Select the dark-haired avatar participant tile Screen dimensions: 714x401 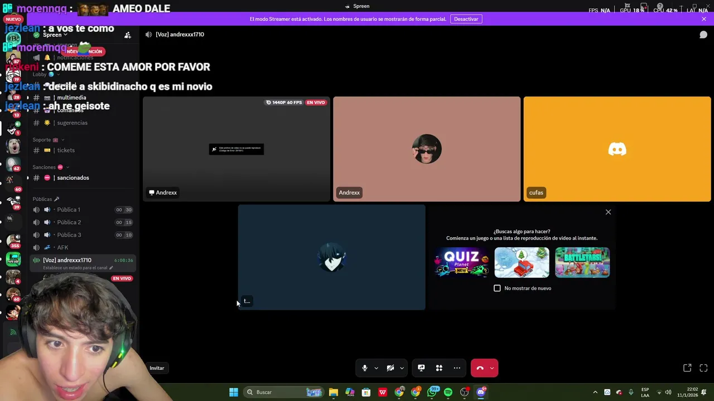click(331, 257)
